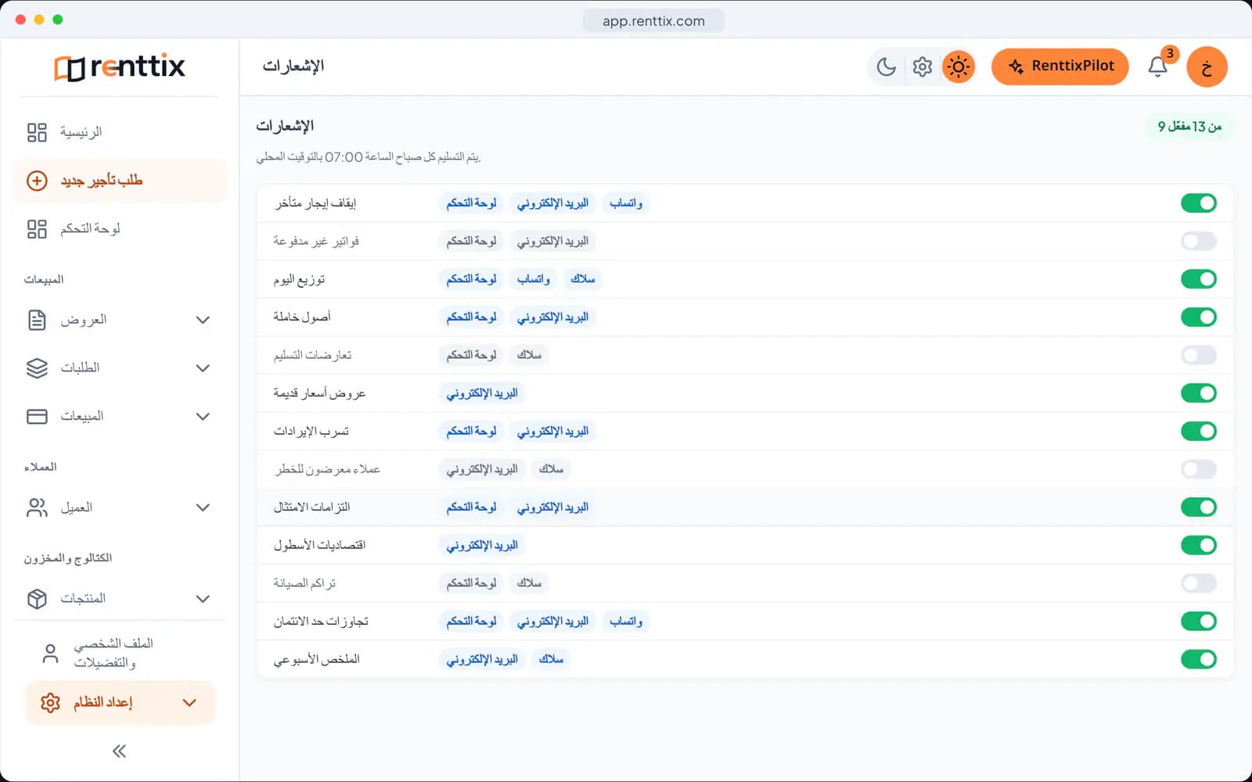The height and width of the screenshot is (782, 1252).
Task: Disable the الملخص الأسبوعي toggle
Action: coord(1198,659)
